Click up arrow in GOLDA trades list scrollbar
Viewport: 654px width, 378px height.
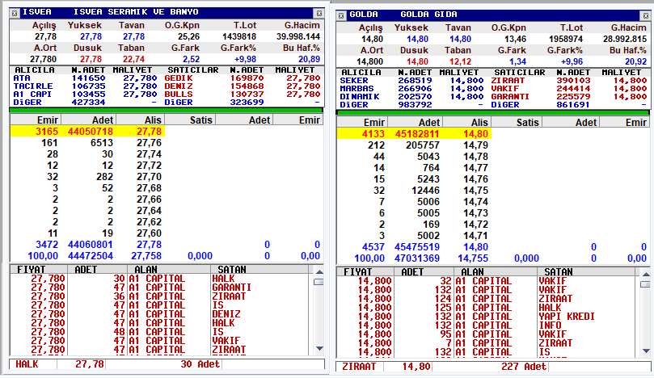pos(646,275)
